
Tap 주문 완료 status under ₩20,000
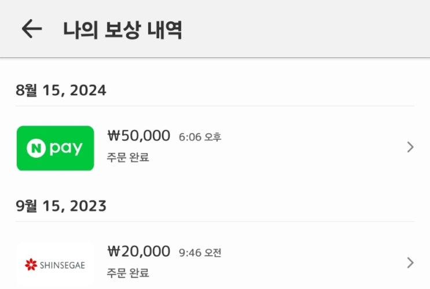point(128,273)
